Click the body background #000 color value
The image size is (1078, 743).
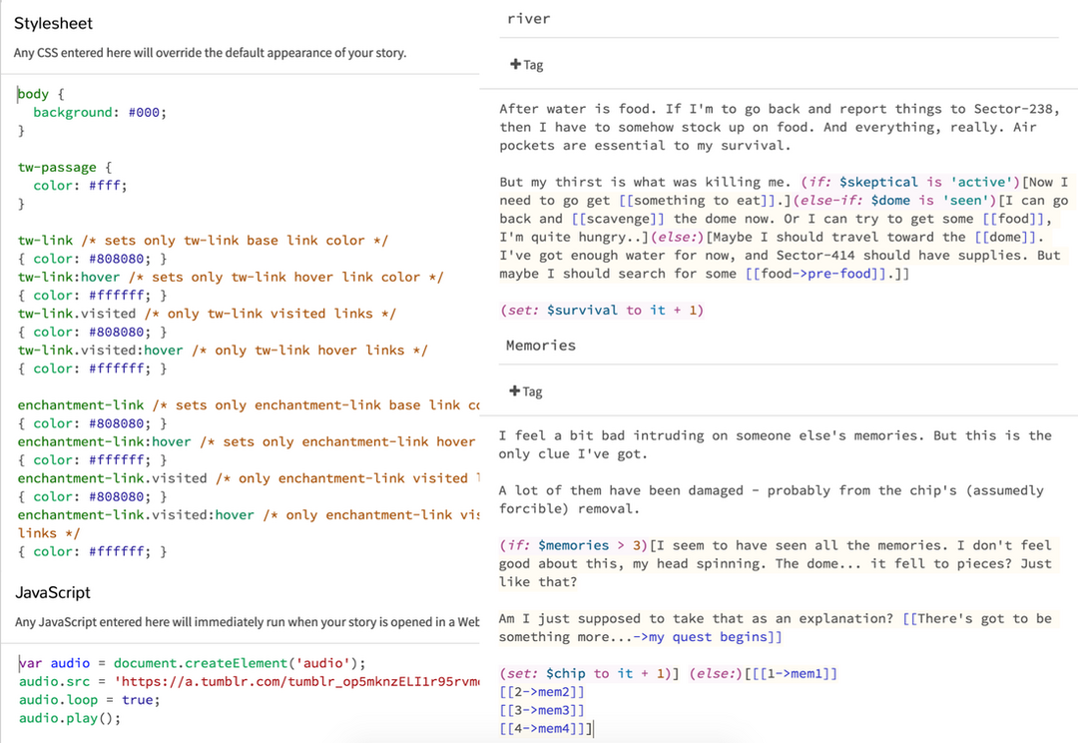click(146, 113)
